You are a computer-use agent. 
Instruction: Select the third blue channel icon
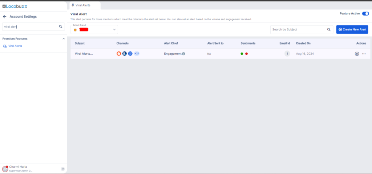pos(130,54)
